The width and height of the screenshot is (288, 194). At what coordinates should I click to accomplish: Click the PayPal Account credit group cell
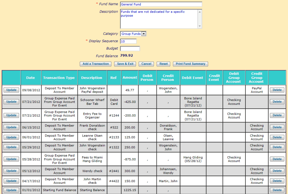[257, 90]
